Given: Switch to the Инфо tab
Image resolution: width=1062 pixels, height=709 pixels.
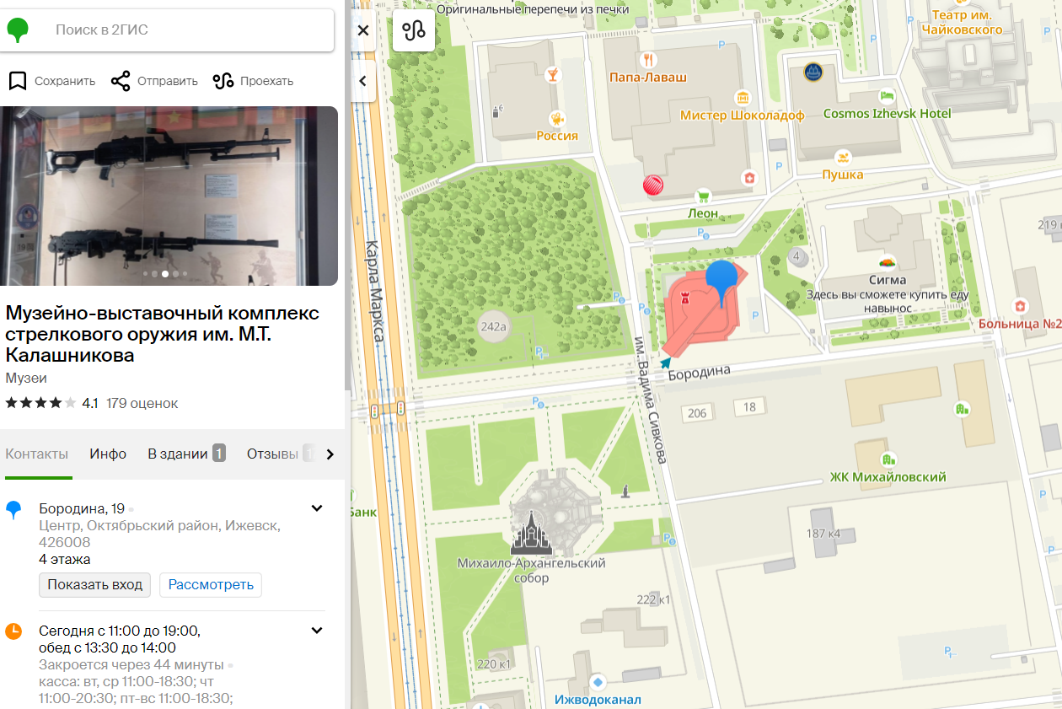Looking at the screenshot, I should [108, 454].
